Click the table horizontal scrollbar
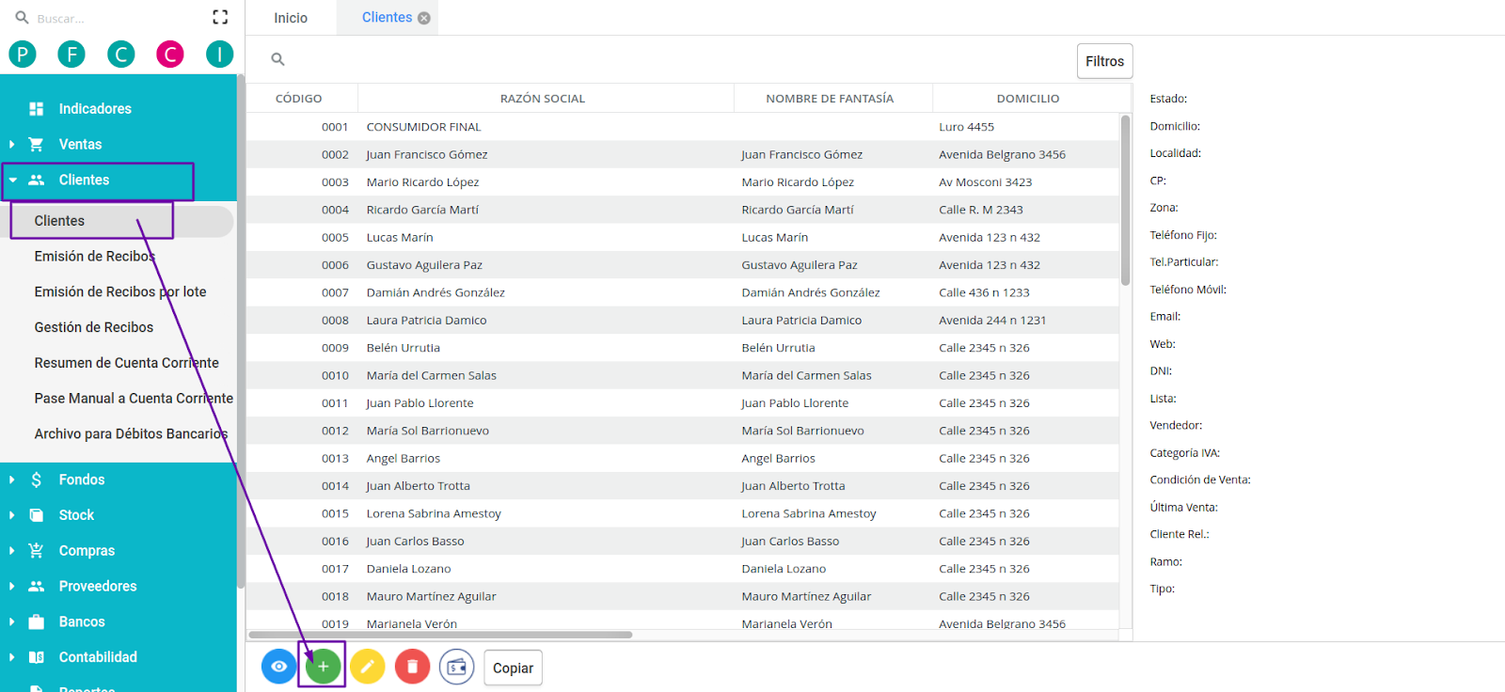 440,635
